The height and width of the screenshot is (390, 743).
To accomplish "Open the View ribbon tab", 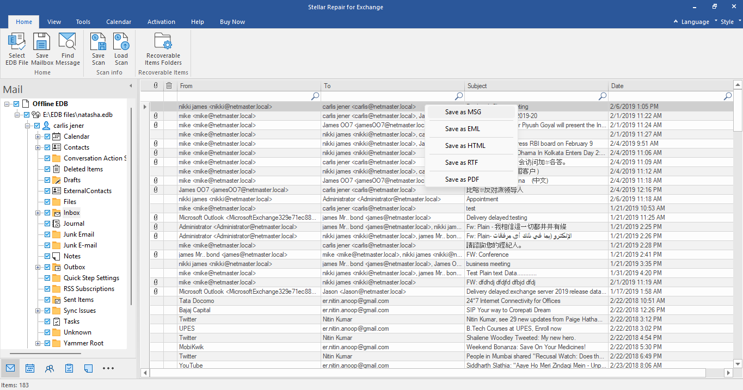I will coord(54,22).
